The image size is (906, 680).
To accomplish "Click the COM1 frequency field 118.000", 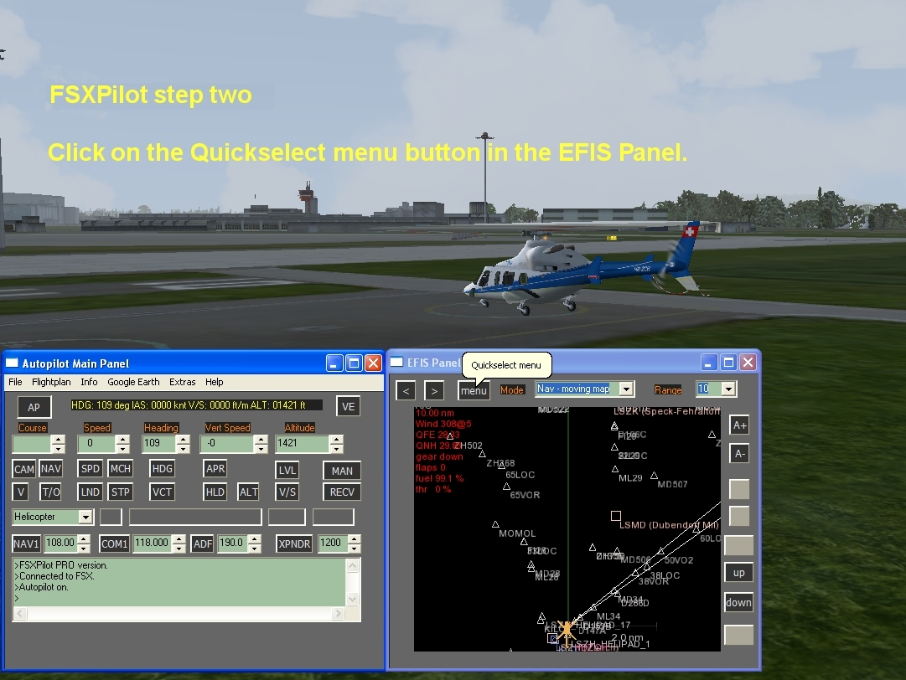I will 153,543.
